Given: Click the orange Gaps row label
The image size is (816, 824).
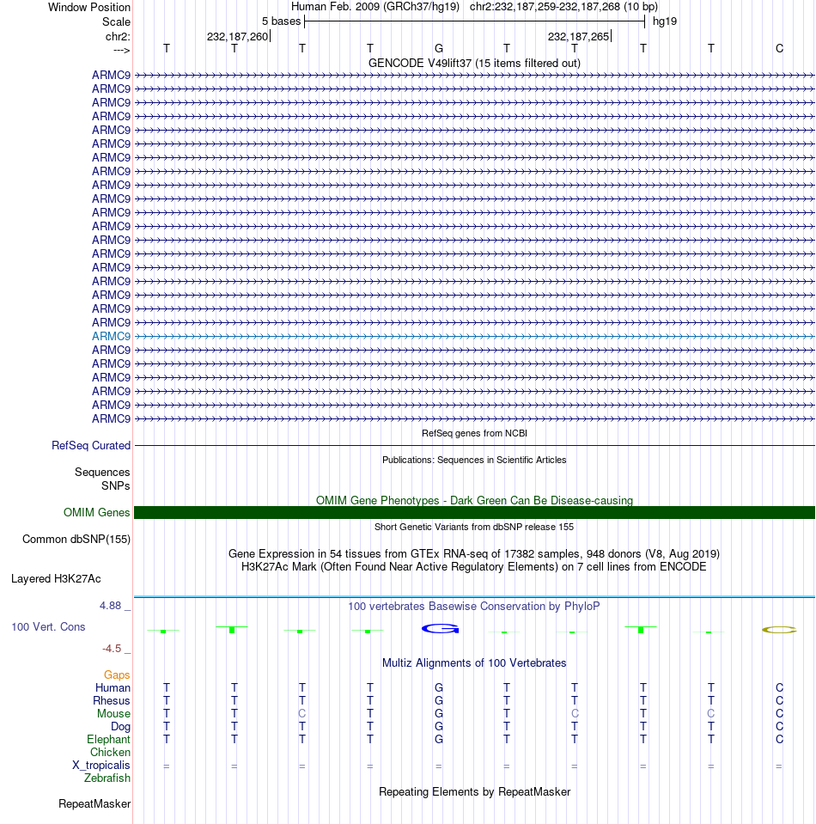Looking at the screenshot, I should pyautogui.click(x=117, y=674).
